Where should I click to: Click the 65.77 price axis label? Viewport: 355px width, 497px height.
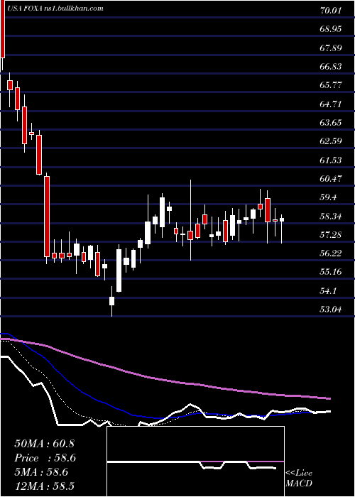tap(331, 85)
